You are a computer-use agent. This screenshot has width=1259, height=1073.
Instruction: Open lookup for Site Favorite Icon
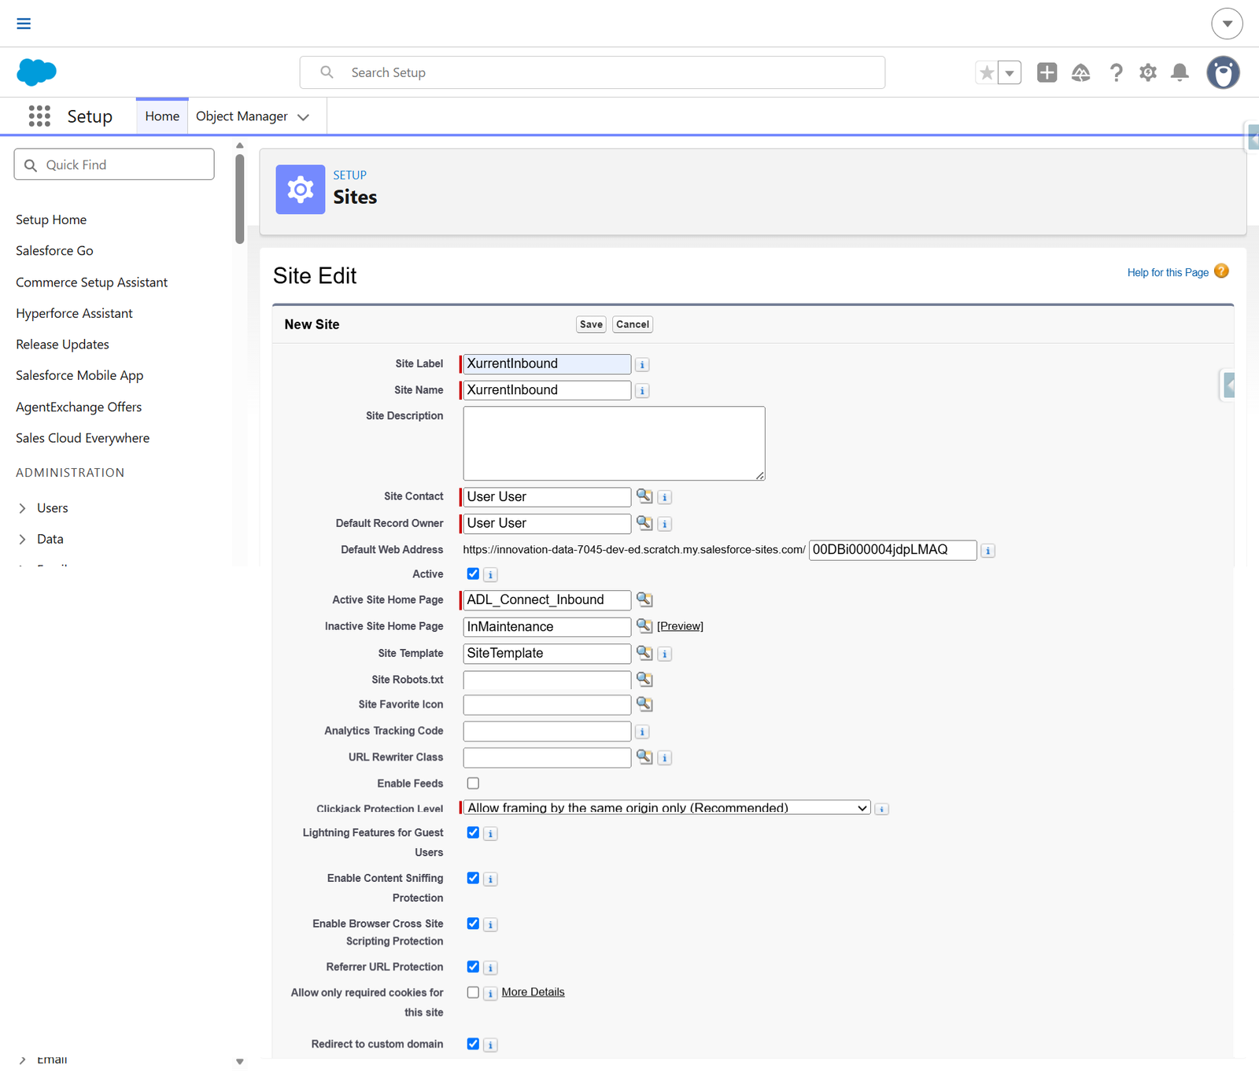click(x=644, y=704)
